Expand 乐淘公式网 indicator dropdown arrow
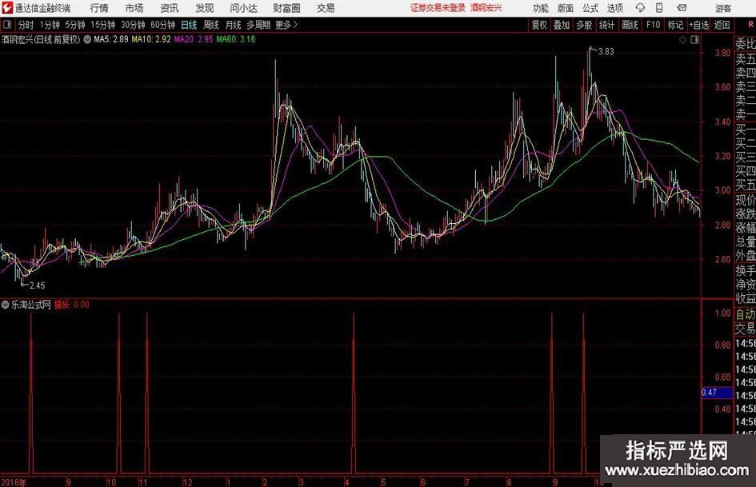This screenshot has height=487, width=756. click(6, 305)
